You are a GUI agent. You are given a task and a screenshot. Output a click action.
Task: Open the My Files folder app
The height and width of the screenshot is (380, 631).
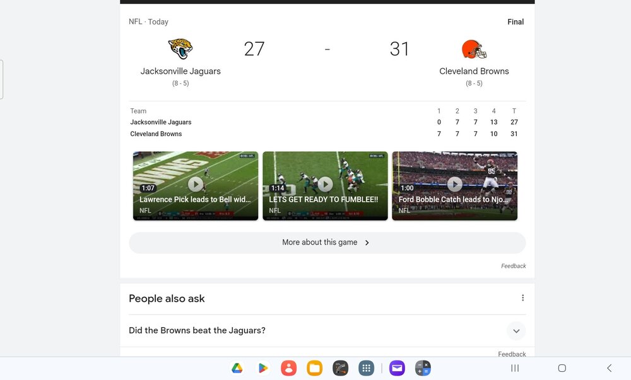[315, 368]
